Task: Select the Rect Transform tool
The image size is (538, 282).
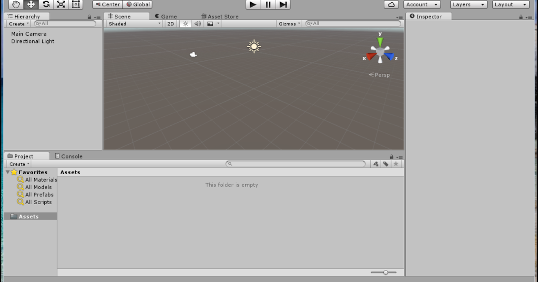Action: (75, 4)
